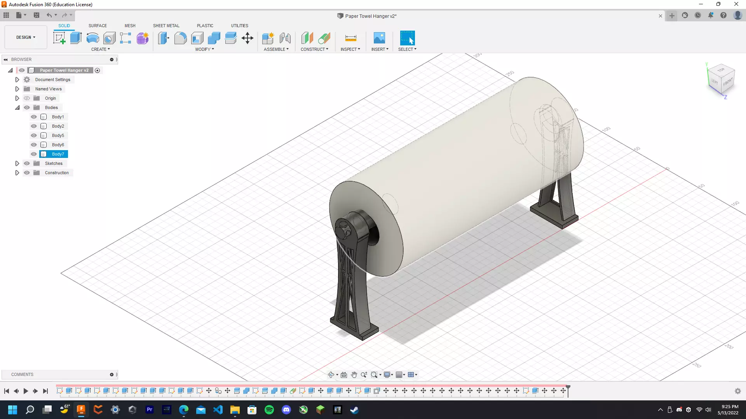
Task: Open the CREATE dropdown menu
Action: [x=100, y=49]
